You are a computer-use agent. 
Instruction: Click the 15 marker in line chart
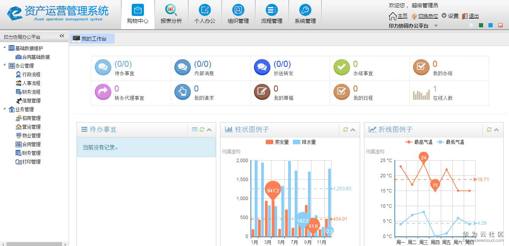pyautogui.click(x=435, y=185)
